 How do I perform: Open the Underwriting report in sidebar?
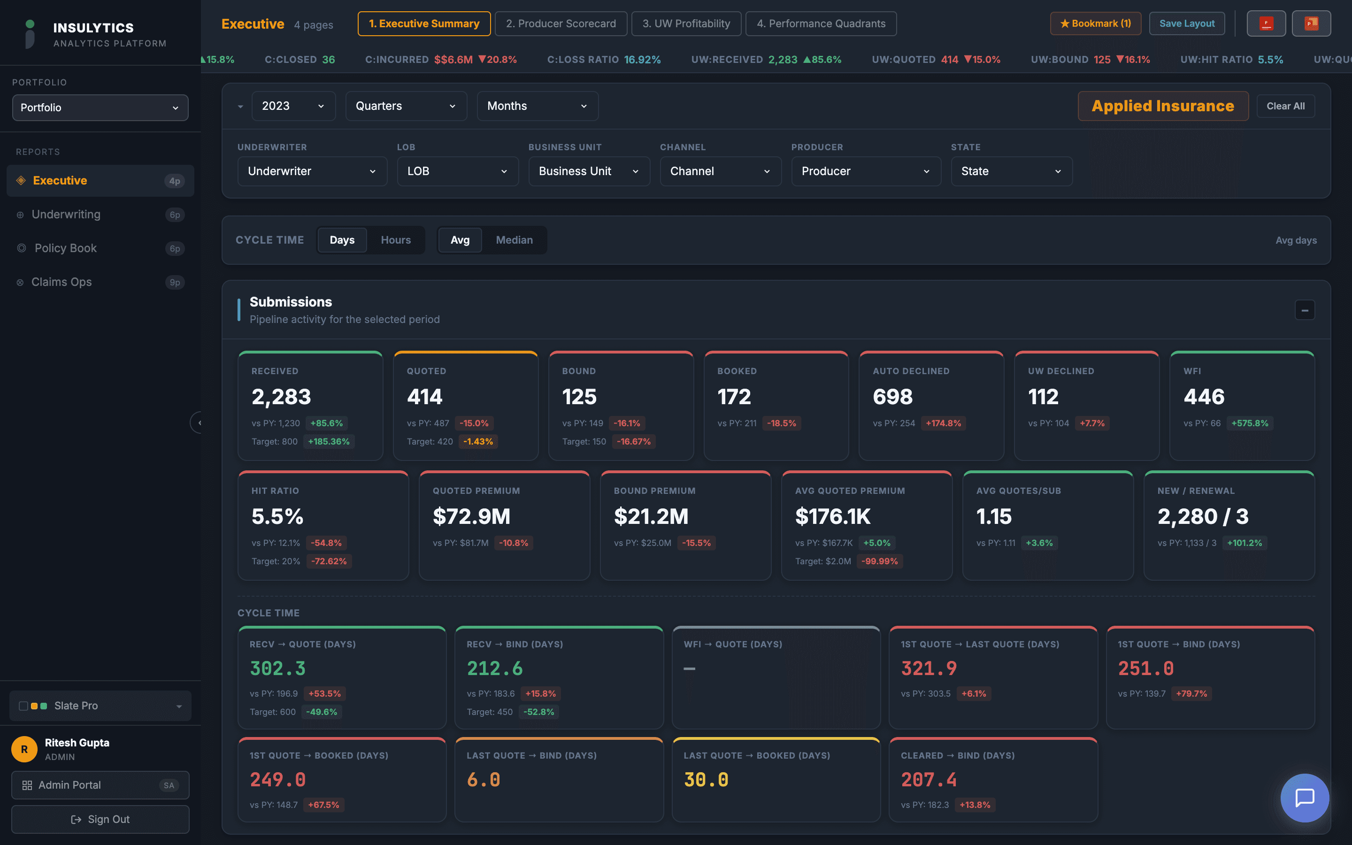(100, 215)
